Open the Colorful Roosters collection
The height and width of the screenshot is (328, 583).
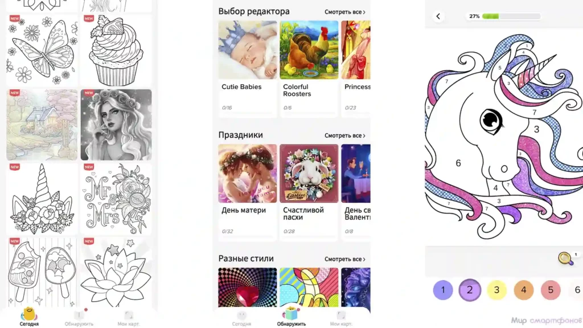coord(309,69)
